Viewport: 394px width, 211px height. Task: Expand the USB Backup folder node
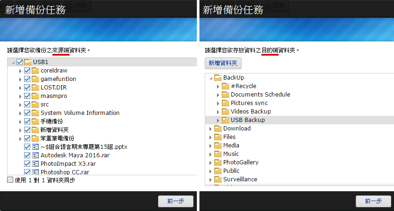(218, 121)
